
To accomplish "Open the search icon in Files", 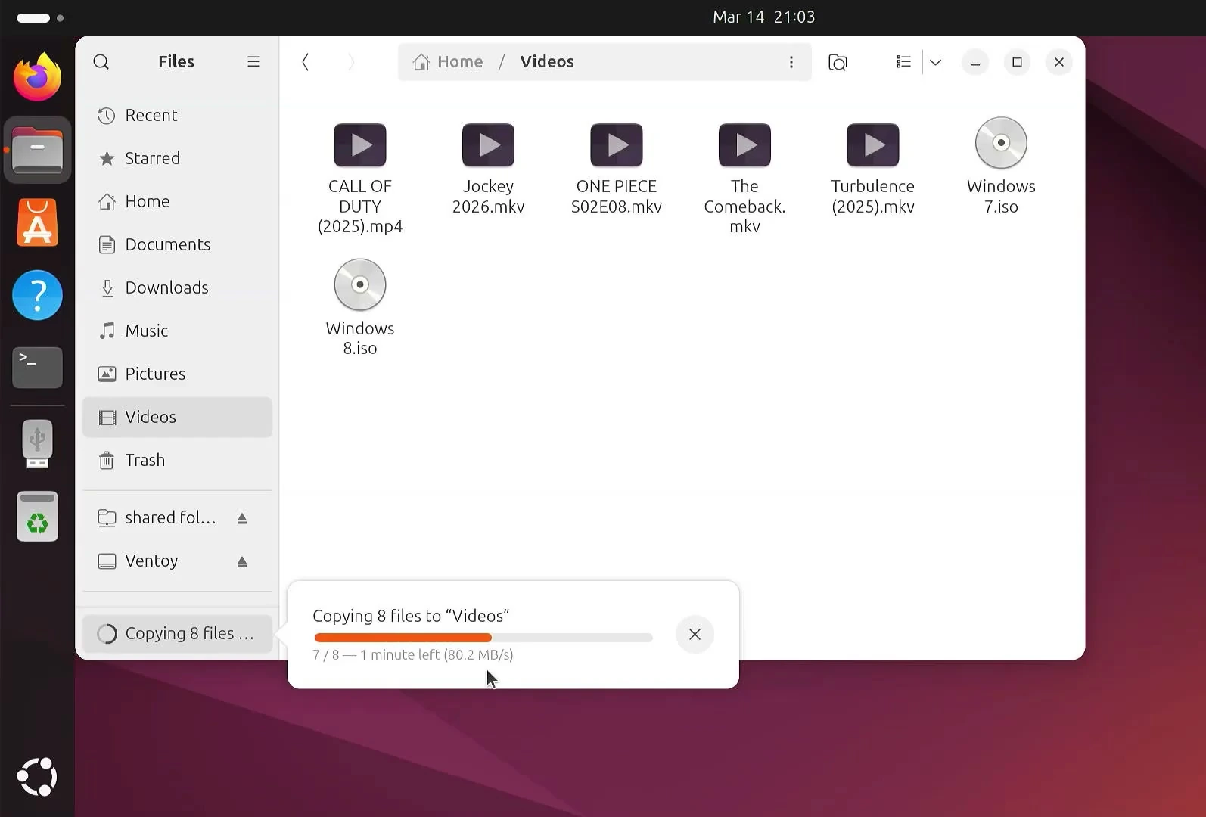I will click(101, 62).
